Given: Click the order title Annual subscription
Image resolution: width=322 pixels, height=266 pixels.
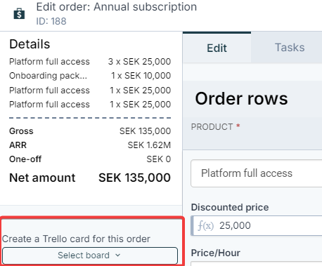Looking at the screenshot, I should coord(146,7).
